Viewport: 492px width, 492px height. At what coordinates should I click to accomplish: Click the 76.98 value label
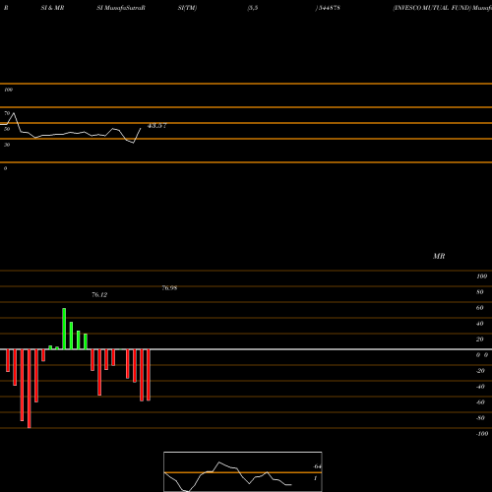tap(169, 288)
